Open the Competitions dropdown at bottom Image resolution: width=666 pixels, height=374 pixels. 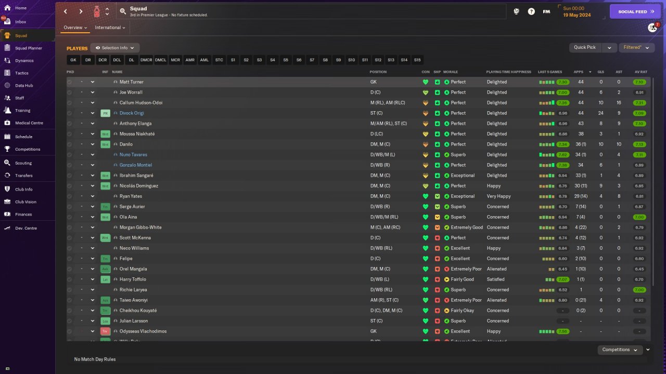tap(620, 350)
